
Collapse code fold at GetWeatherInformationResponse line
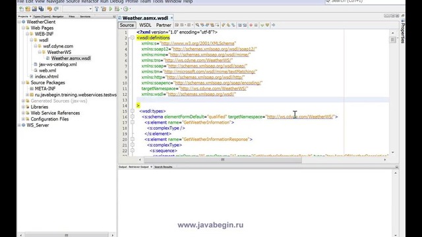tap(133, 139)
